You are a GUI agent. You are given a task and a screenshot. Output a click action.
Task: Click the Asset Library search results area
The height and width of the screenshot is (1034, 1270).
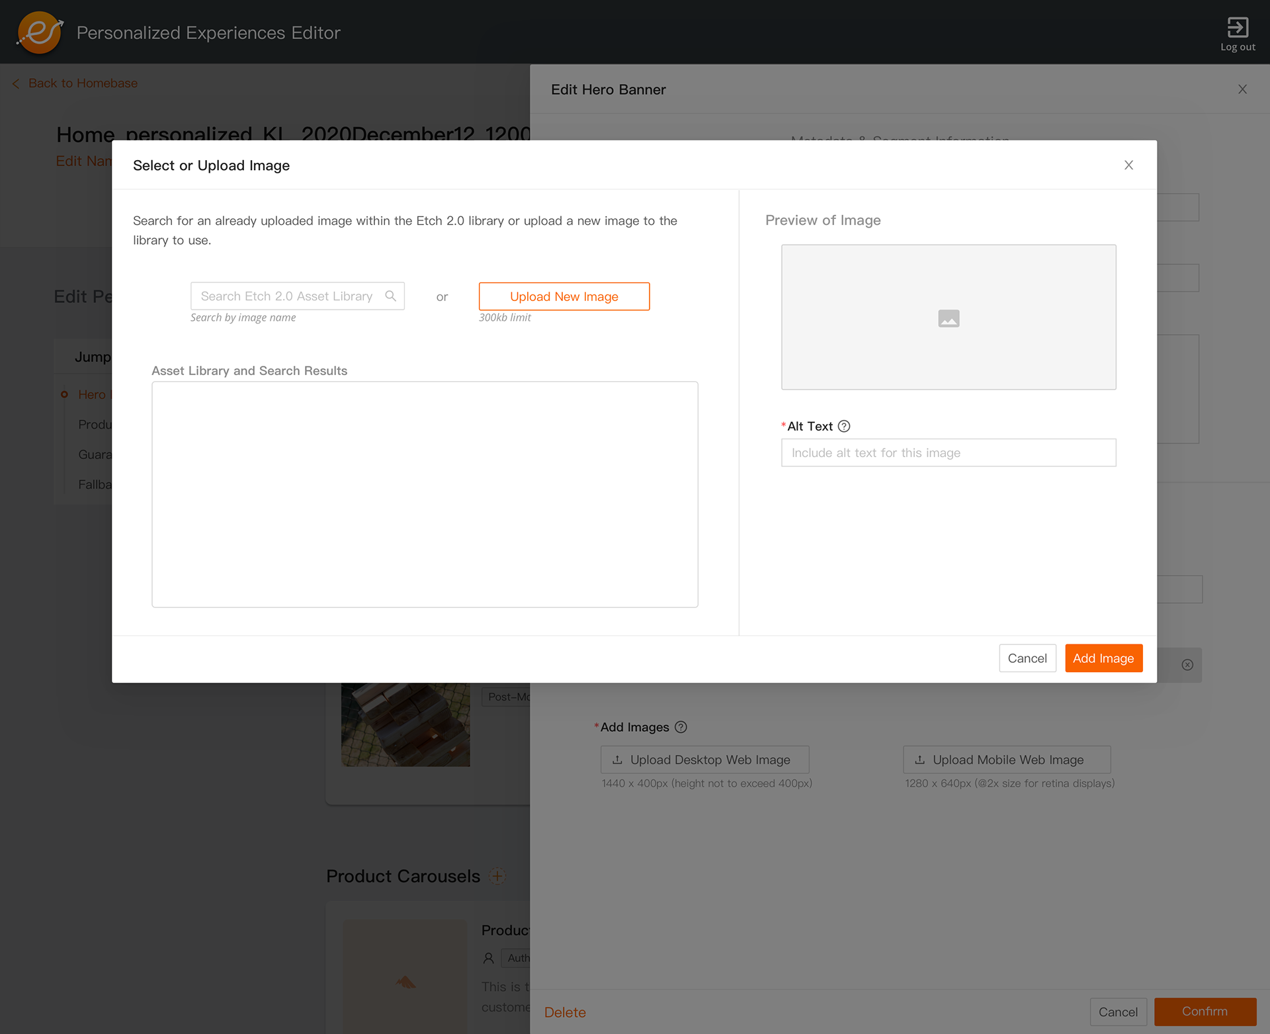425,494
